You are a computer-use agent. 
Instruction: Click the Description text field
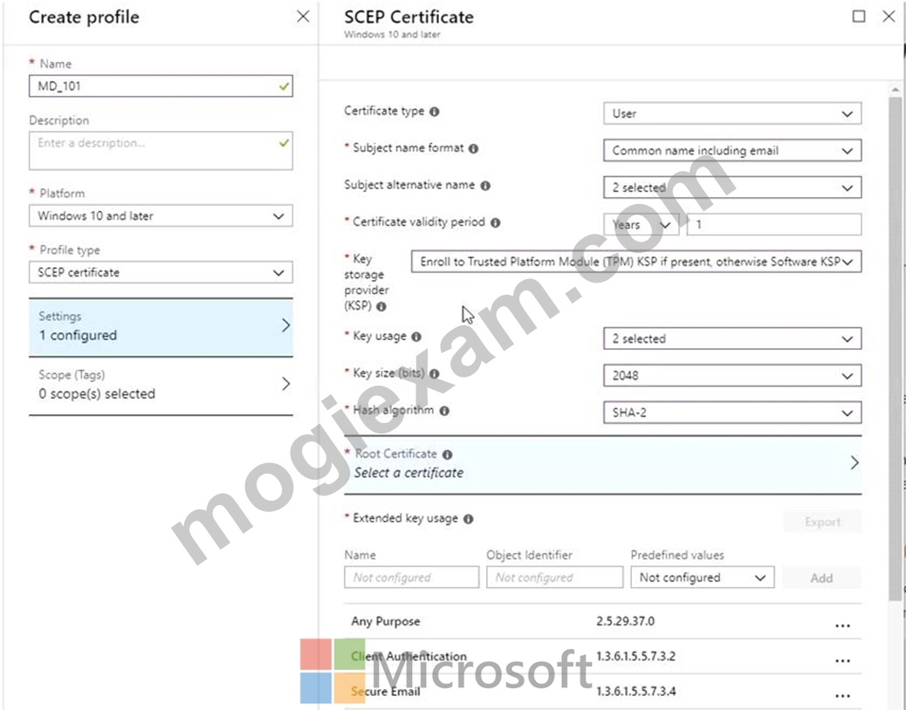click(x=161, y=151)
